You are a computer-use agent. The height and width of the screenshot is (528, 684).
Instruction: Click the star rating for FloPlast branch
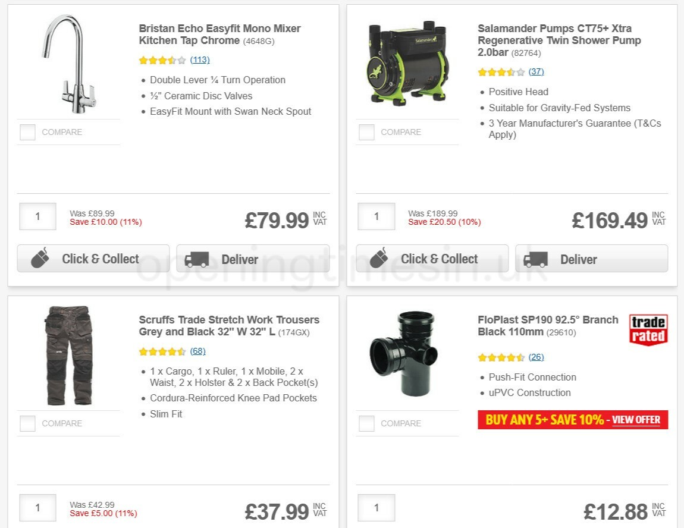point(503,357)
